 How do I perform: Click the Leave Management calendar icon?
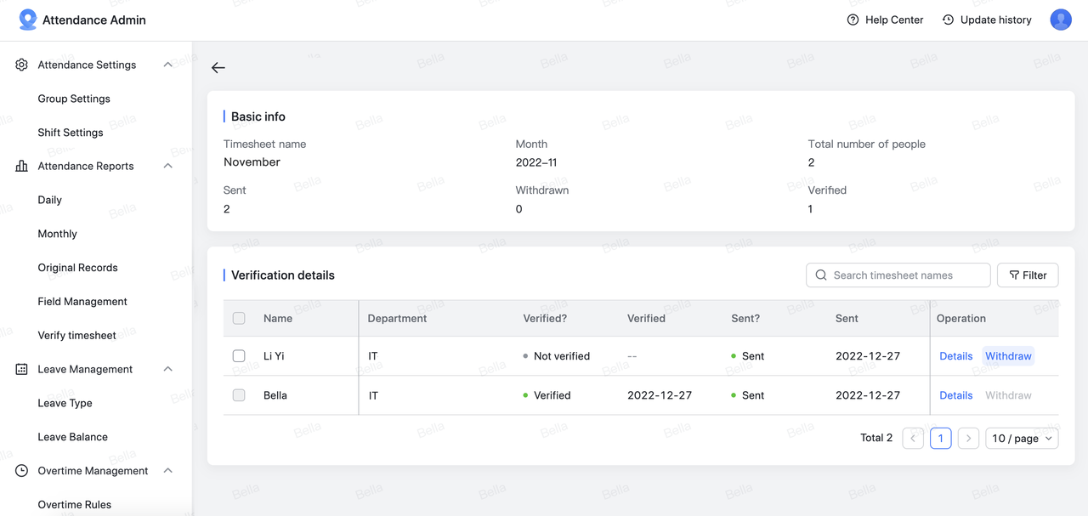(22, 369)
